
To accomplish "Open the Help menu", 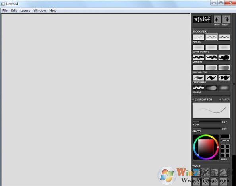I will 53,10.
